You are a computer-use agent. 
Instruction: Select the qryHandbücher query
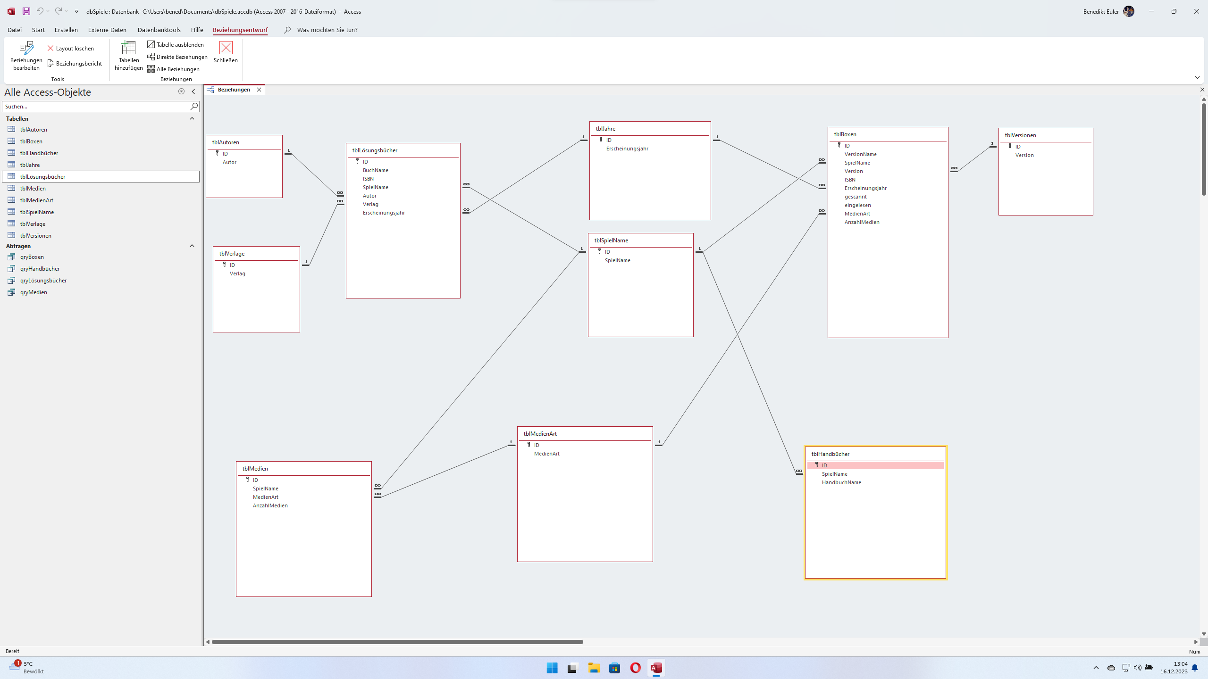pyautogui.click(x=40, y=269)
